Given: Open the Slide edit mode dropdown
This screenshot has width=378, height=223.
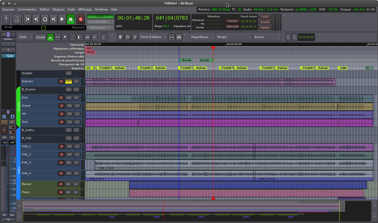Looking at the screenshot, I should pos(26,37).
